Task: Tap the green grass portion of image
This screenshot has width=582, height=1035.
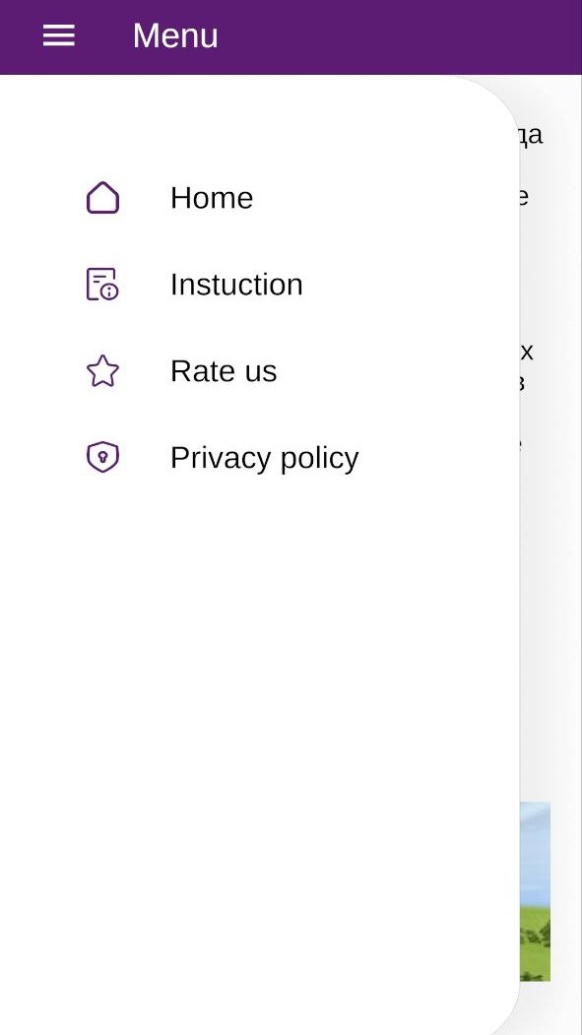Action: tap(535, 944)
